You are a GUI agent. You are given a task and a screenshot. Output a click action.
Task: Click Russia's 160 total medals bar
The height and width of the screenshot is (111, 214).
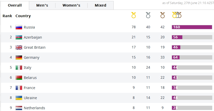pyautogui.click(x=192, y=27)
